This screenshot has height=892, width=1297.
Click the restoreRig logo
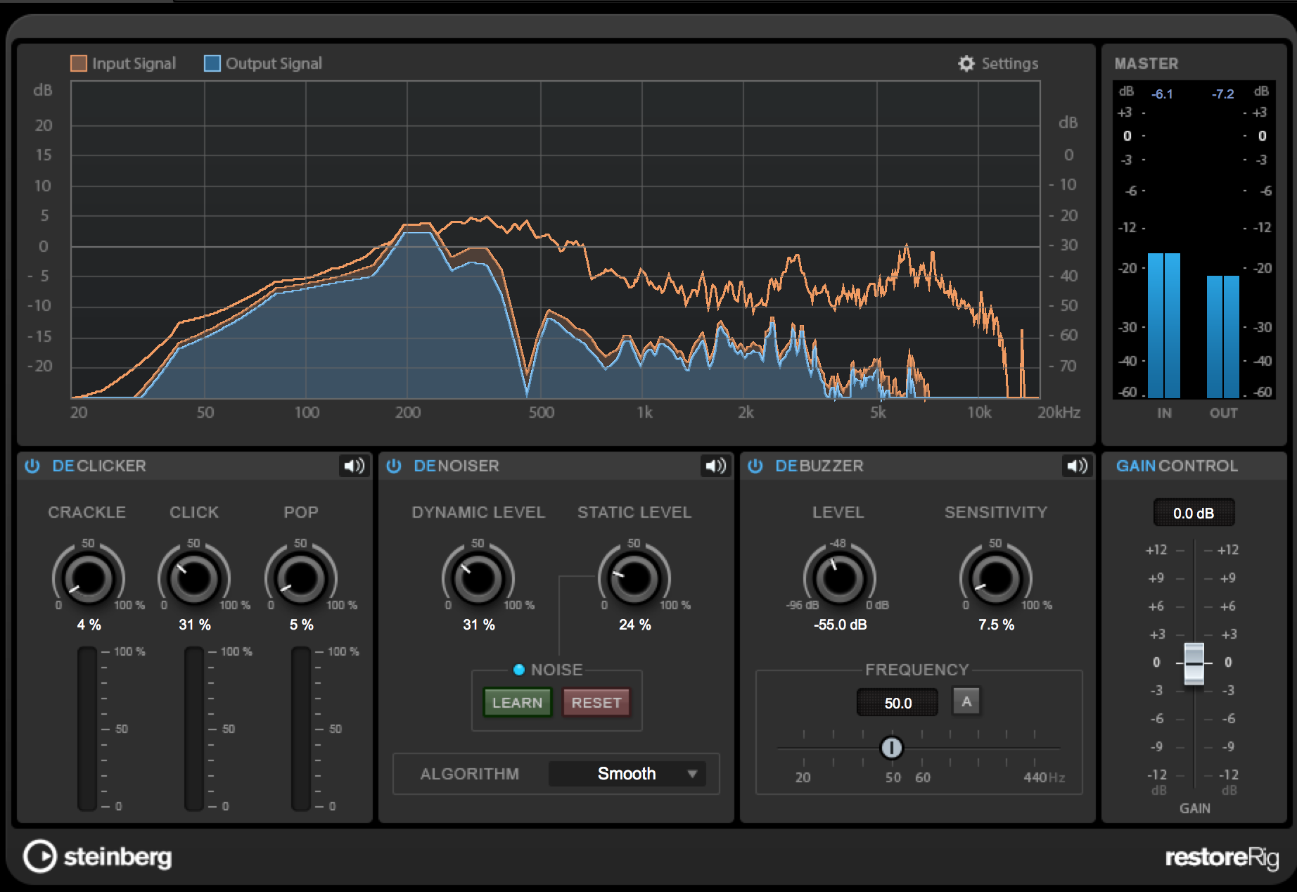(x=1222, y=858)
